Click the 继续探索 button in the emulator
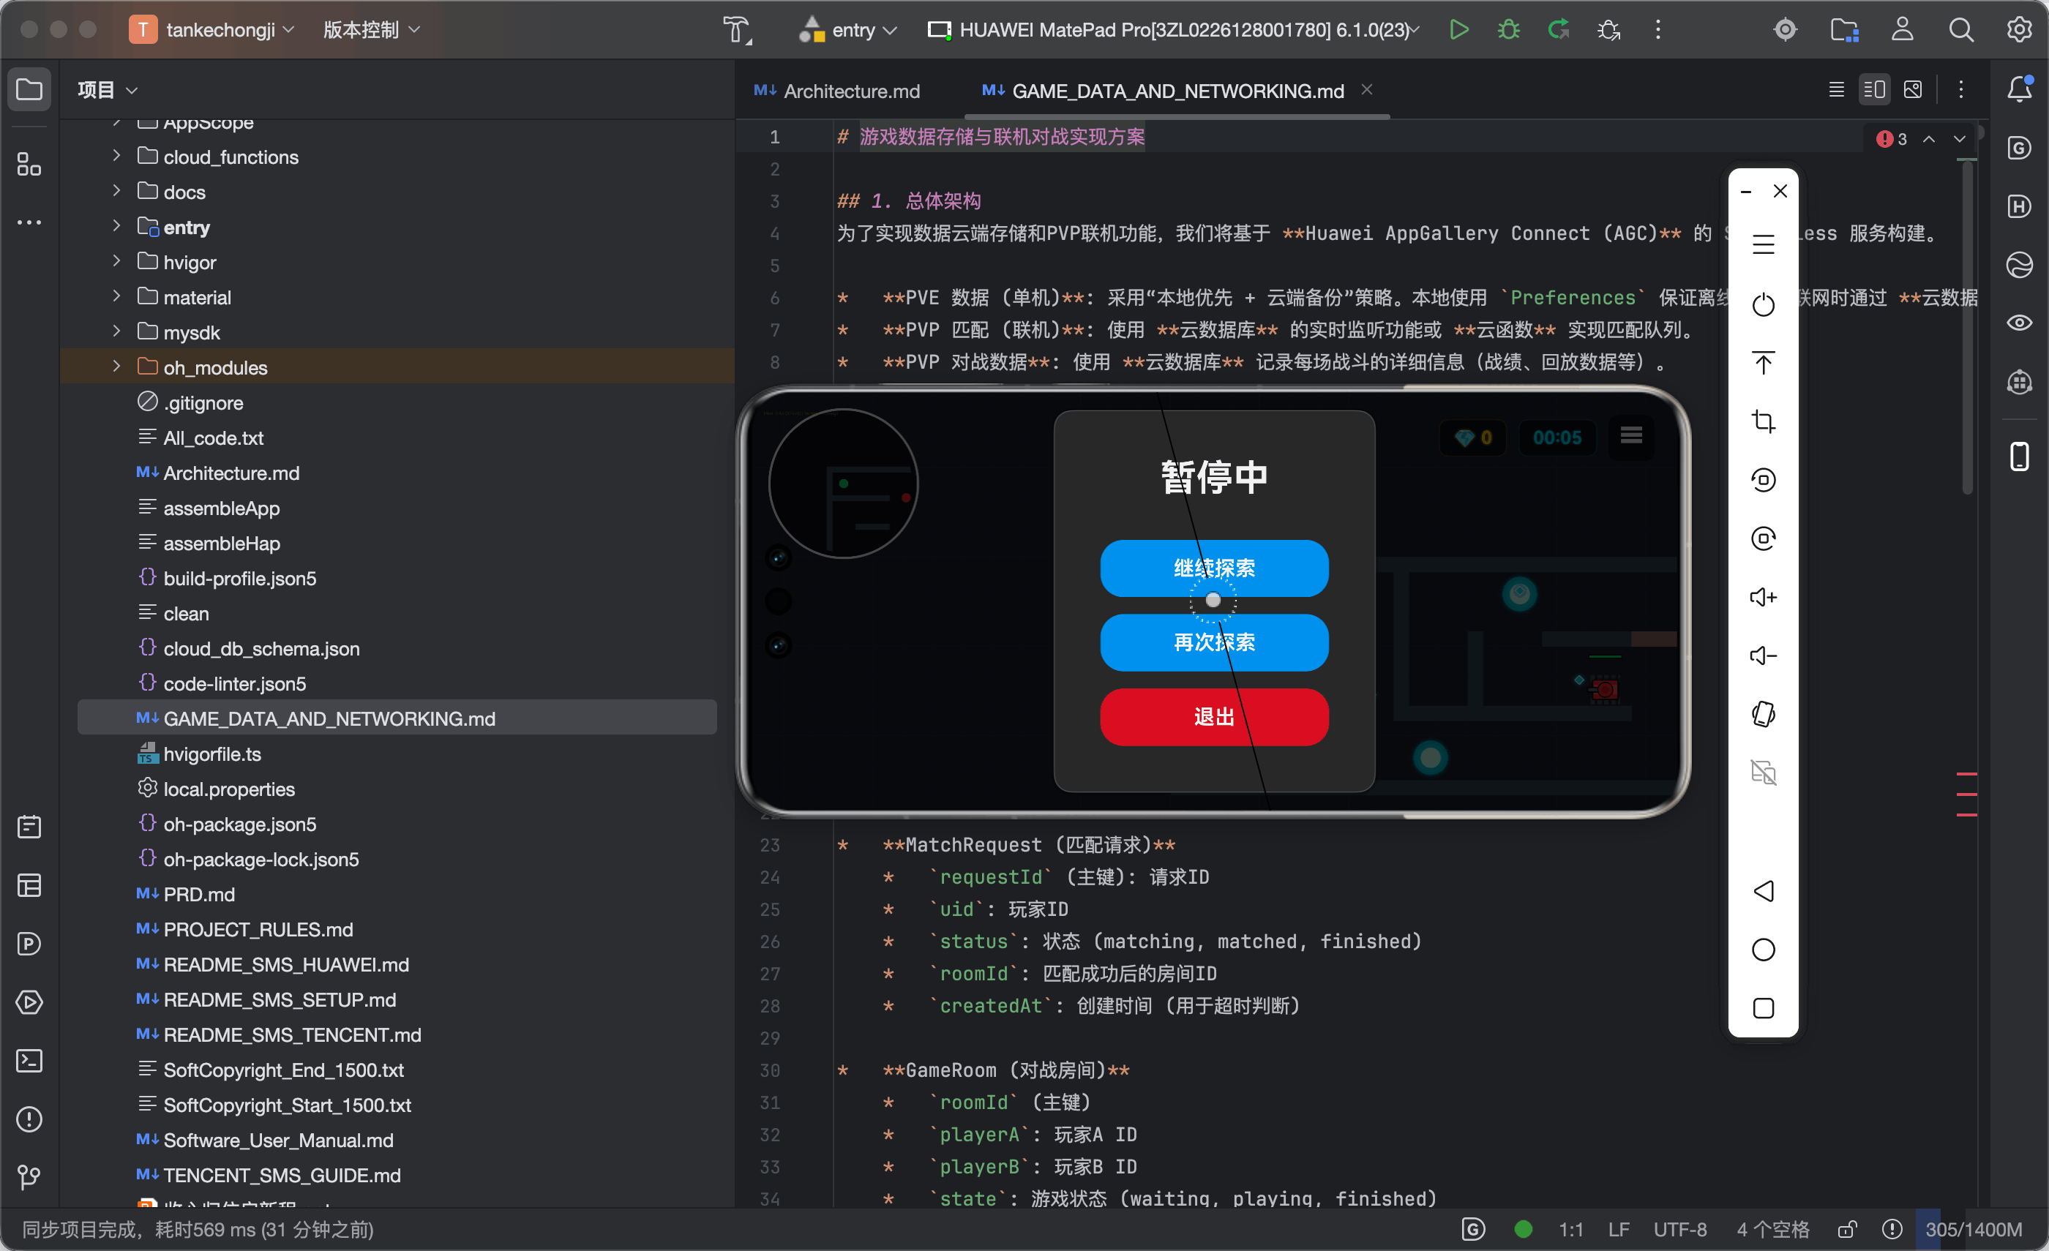This screenshot has height=1251, width=2049. coord(1214,568)
